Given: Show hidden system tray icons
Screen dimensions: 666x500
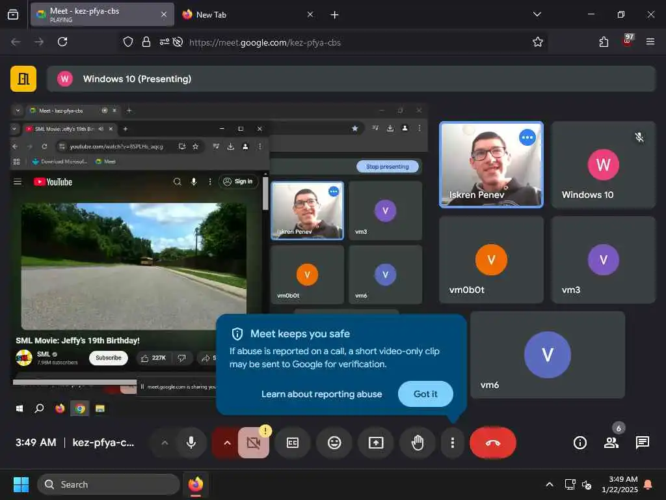Looking at the screenshot, I should [x=549, y=484].
